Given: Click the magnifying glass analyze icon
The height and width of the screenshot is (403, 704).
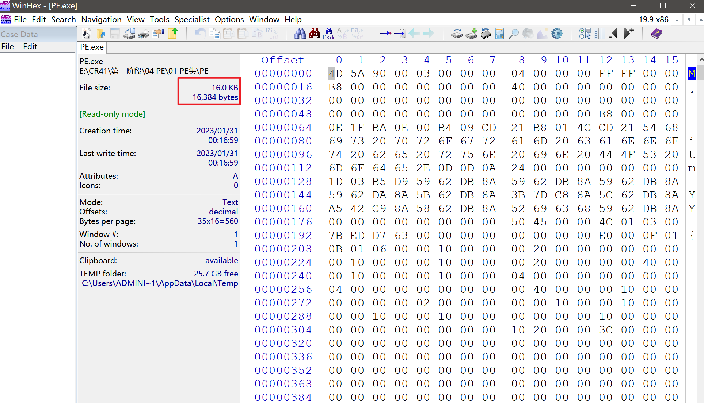Looking at the screenshot, I should click(x=514, y=34).
